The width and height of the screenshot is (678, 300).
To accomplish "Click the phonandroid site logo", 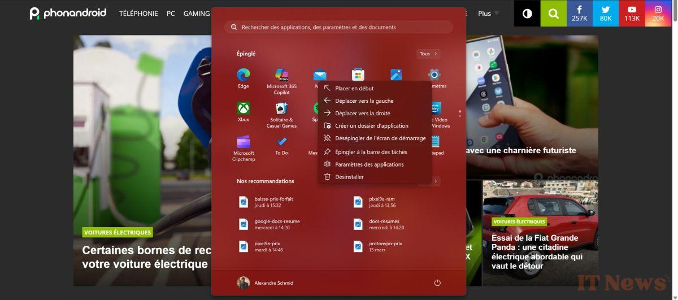I will (x=68, y=13).
